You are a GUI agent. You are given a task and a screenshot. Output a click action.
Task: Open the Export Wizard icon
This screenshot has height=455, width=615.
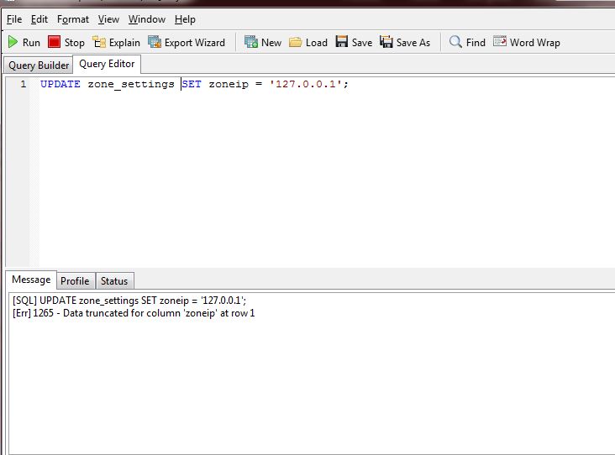[155, 42]
